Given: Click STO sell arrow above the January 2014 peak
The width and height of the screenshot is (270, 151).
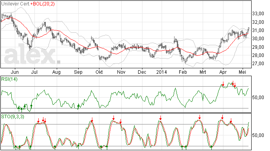Looking at the screenshot, I should pyautogui.click(x=160, y=118).
